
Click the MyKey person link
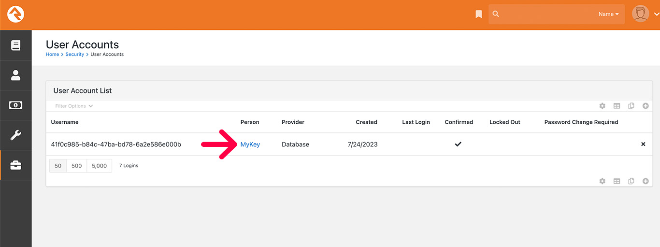point(250,144)
